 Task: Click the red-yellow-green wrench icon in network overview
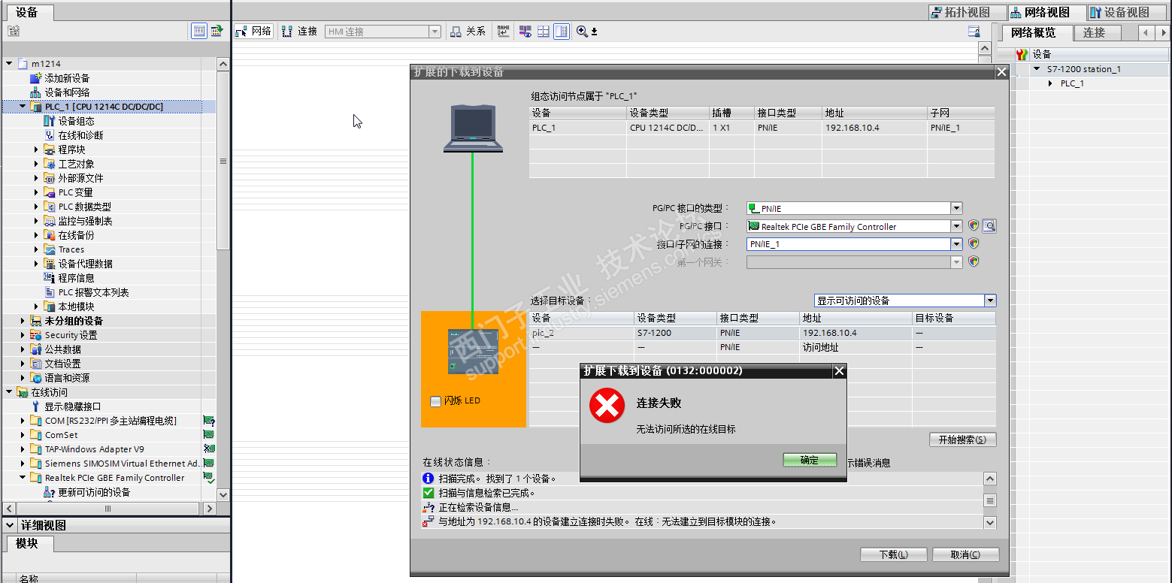point(1022,54)
